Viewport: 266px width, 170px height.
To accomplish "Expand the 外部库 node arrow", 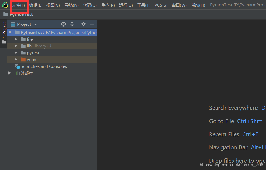I will (10, 73).
